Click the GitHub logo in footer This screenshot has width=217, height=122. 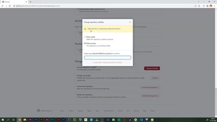click(x=38, y=110)
